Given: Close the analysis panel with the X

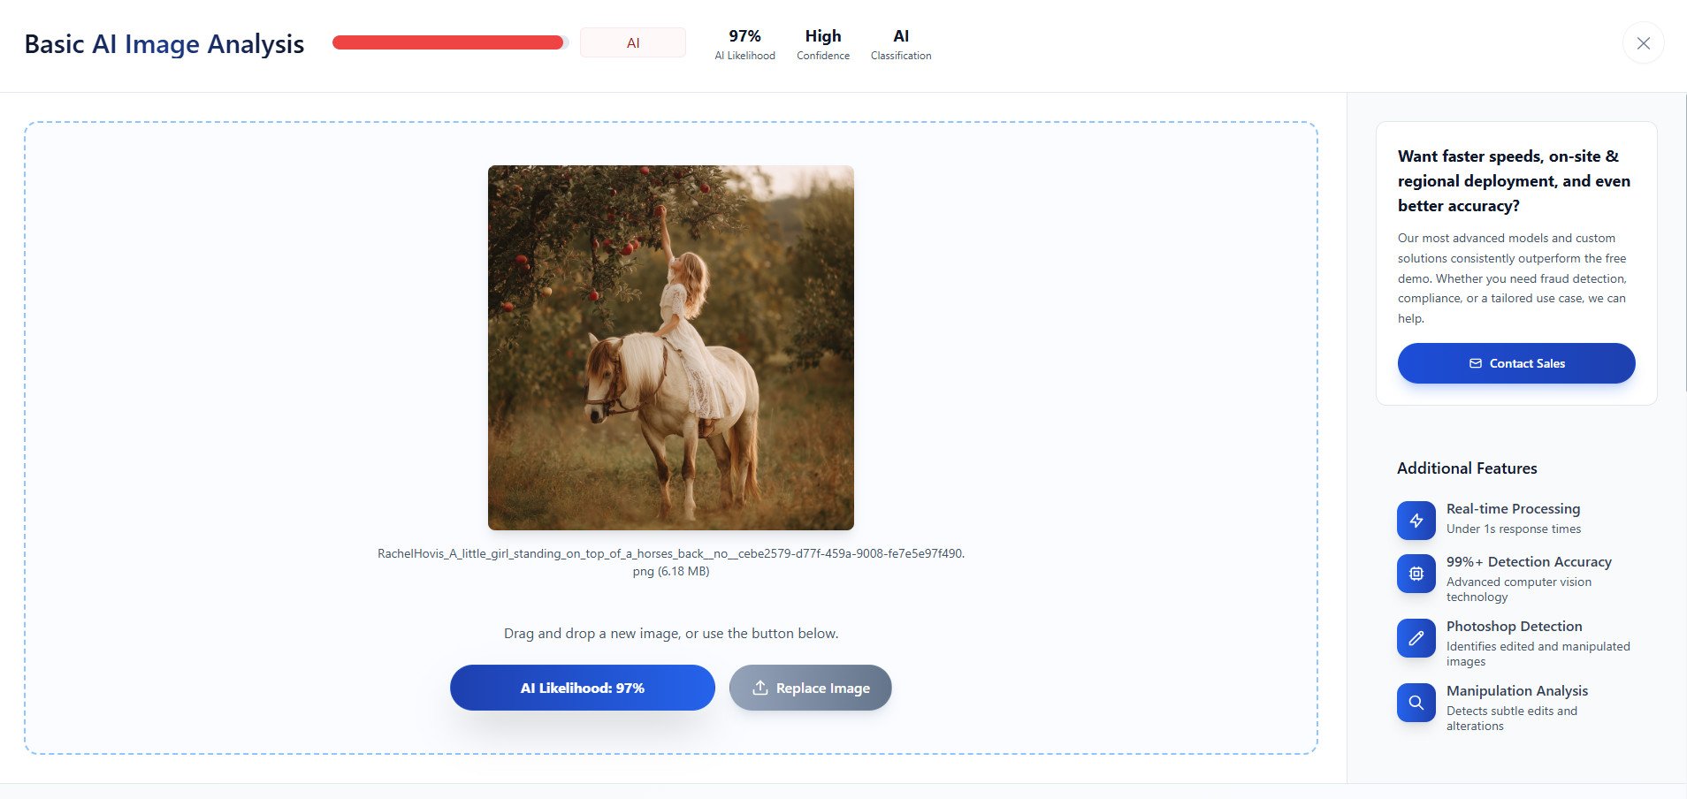Looking at the screenshot, I should click(x=1643, y=43).
